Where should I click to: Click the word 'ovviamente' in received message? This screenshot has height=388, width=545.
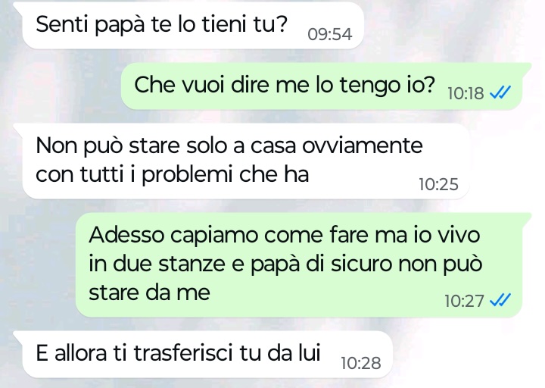362,145
